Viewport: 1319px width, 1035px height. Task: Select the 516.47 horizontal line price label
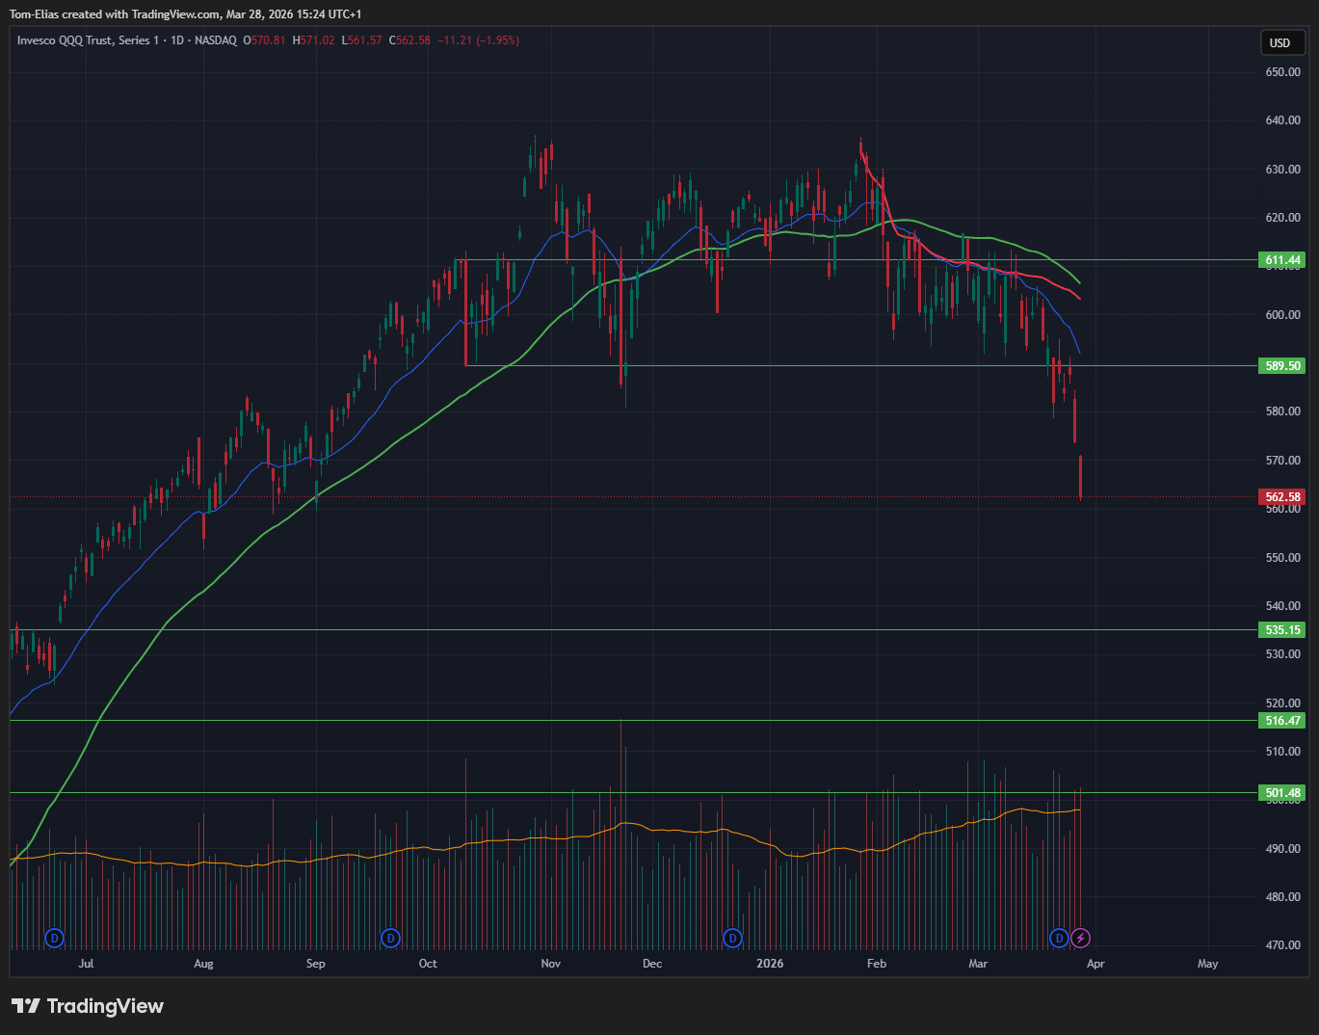click(1282, 721)
